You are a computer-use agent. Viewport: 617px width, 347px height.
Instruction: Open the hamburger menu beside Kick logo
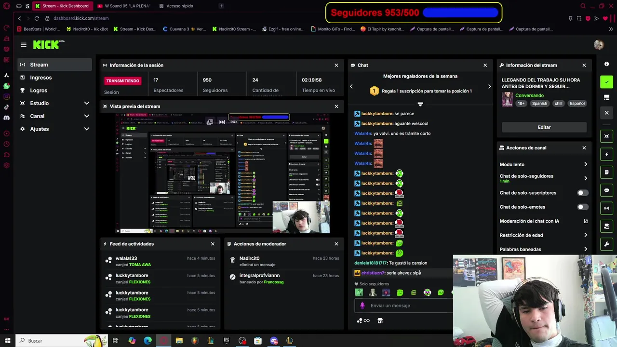24,45
